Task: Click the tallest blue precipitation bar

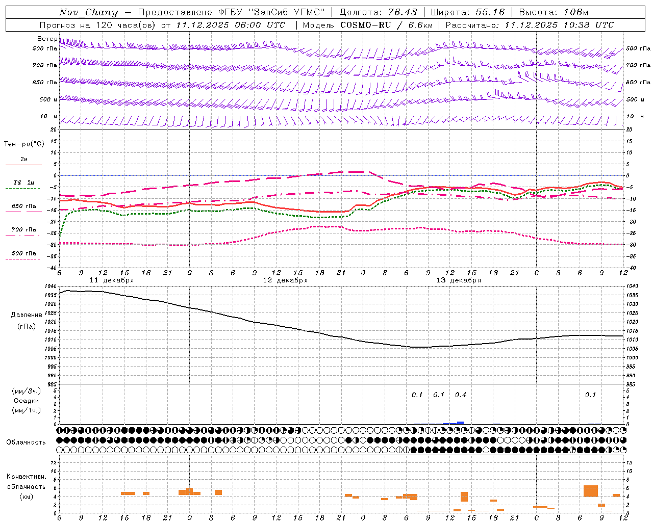Action: 460,423
